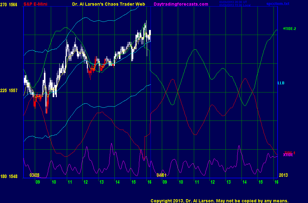This screenshot has height=203, width=308.
Task: Select the 03/28/2013 20:30 UT timestamp
Action: pos(233,2)
